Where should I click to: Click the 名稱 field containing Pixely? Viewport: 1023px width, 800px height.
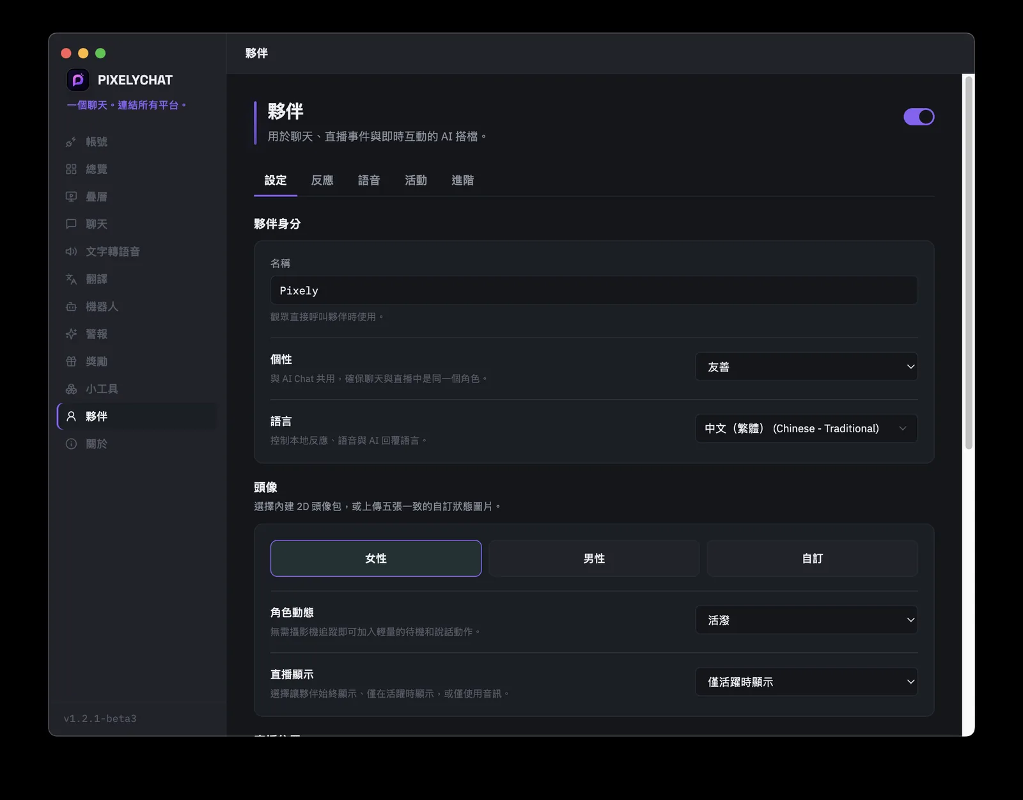pos(594,290)
